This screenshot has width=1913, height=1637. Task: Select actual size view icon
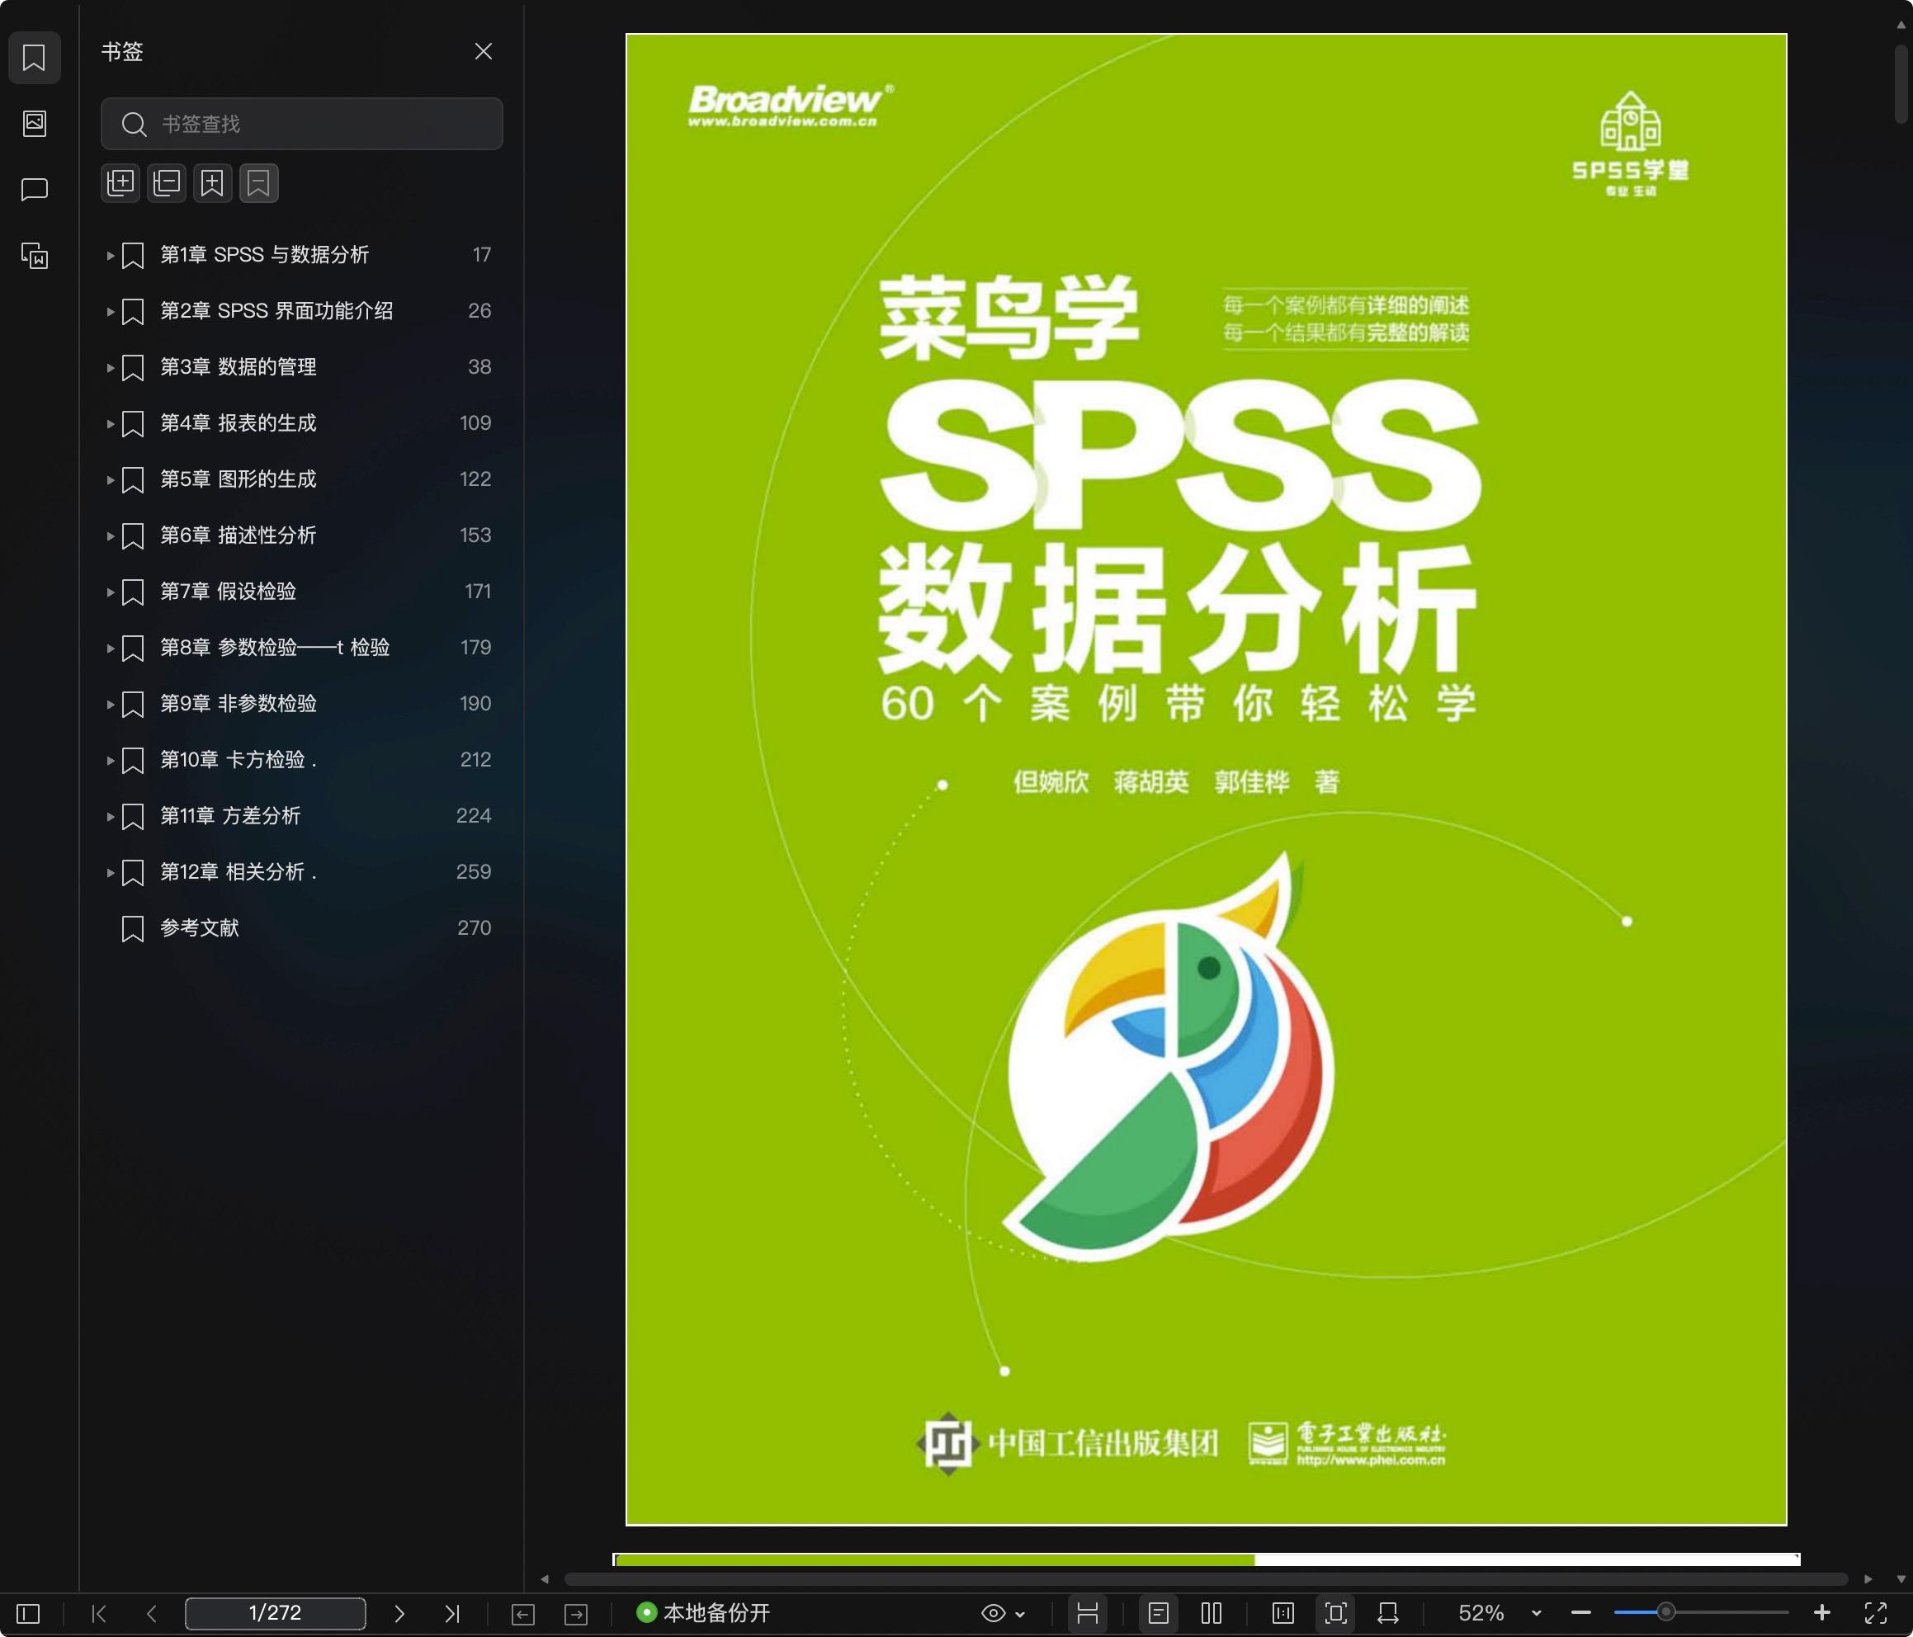[1283, 1613]
